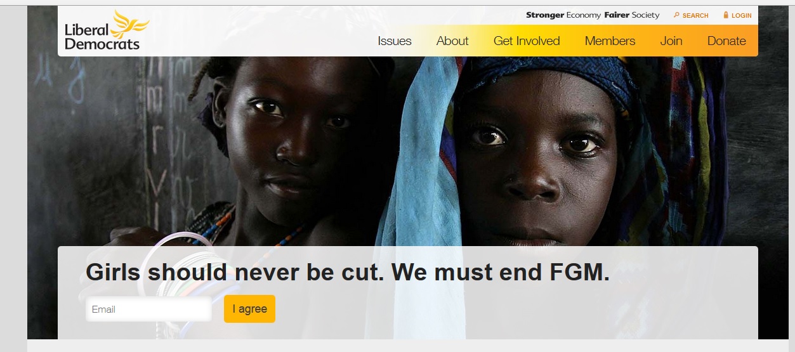Click the SEARCH link

pos(695,15)
